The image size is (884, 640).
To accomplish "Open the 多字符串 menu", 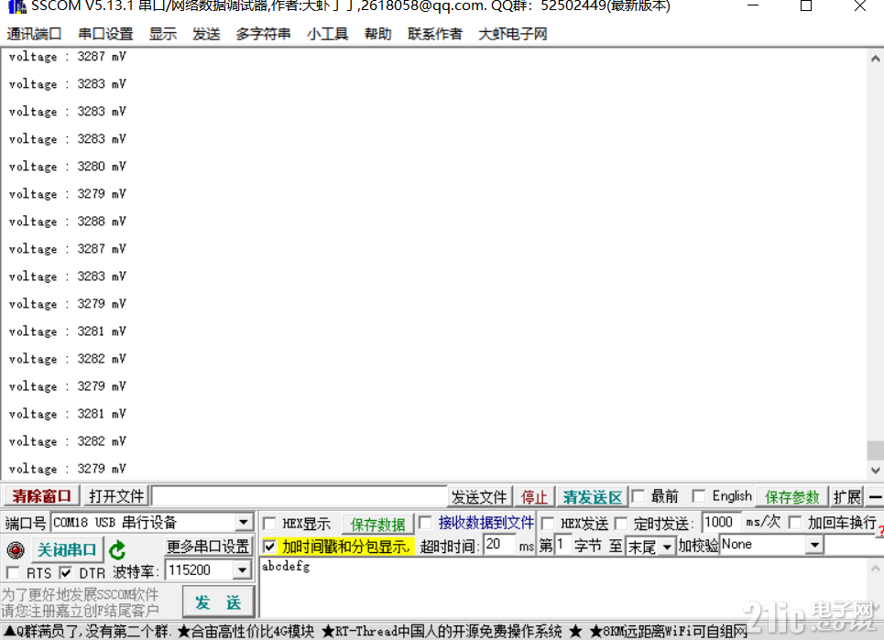I will (x=263, y=34).
